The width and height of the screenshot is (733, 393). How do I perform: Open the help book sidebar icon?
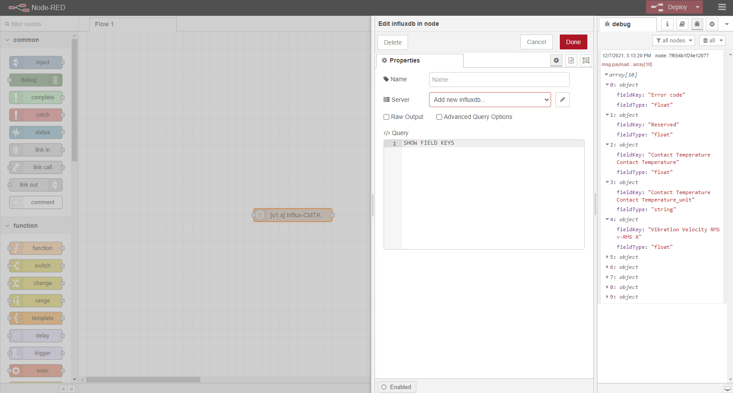click(x=682, y=24)
